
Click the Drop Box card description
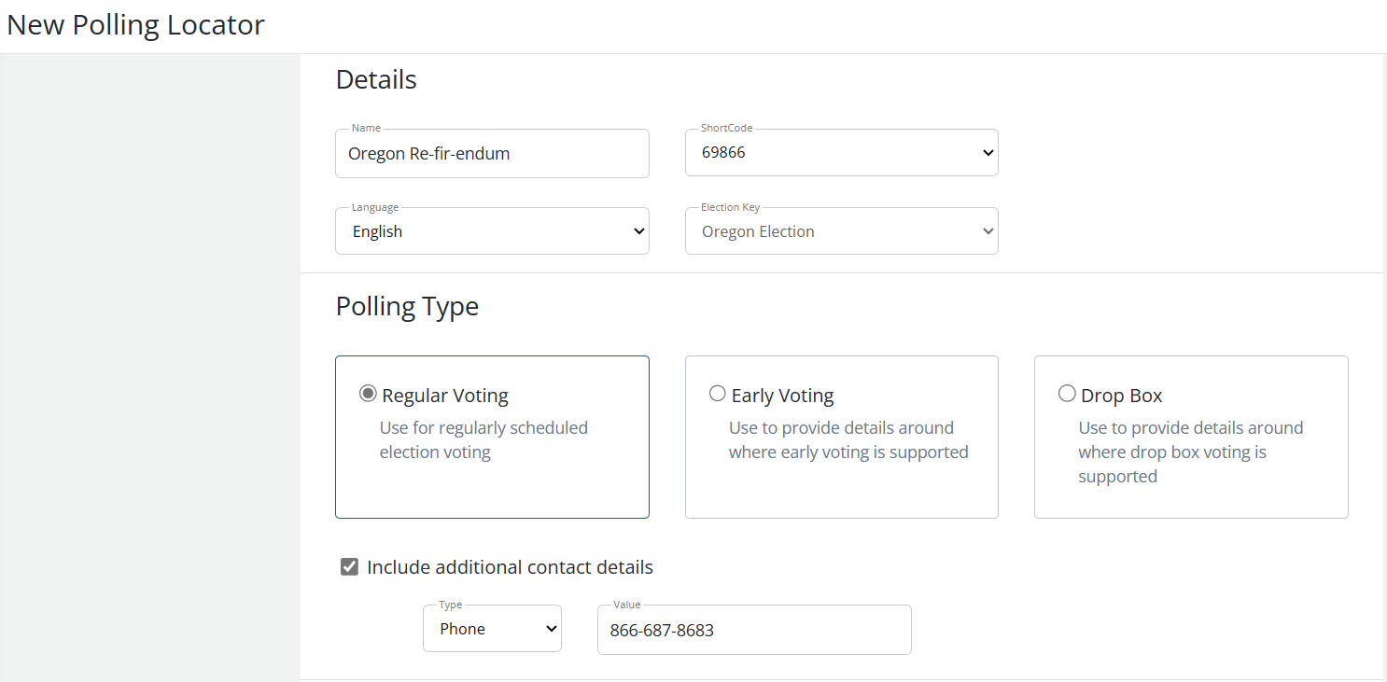[1190, 452]
